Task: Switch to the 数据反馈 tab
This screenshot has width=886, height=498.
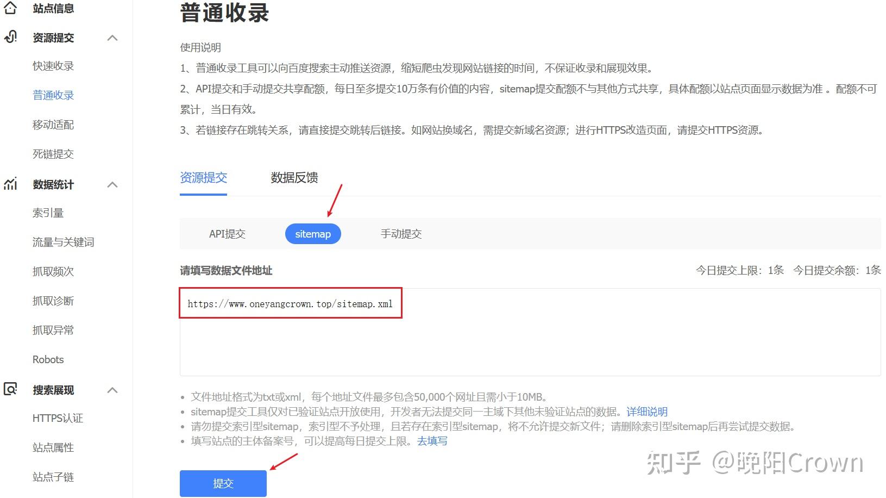Action: click(x=293, y=178)
